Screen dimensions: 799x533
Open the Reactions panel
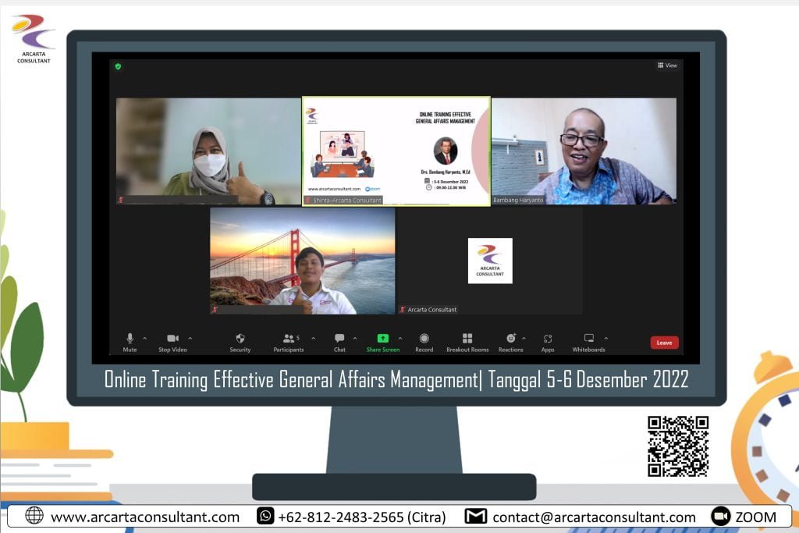pos(511,339)
